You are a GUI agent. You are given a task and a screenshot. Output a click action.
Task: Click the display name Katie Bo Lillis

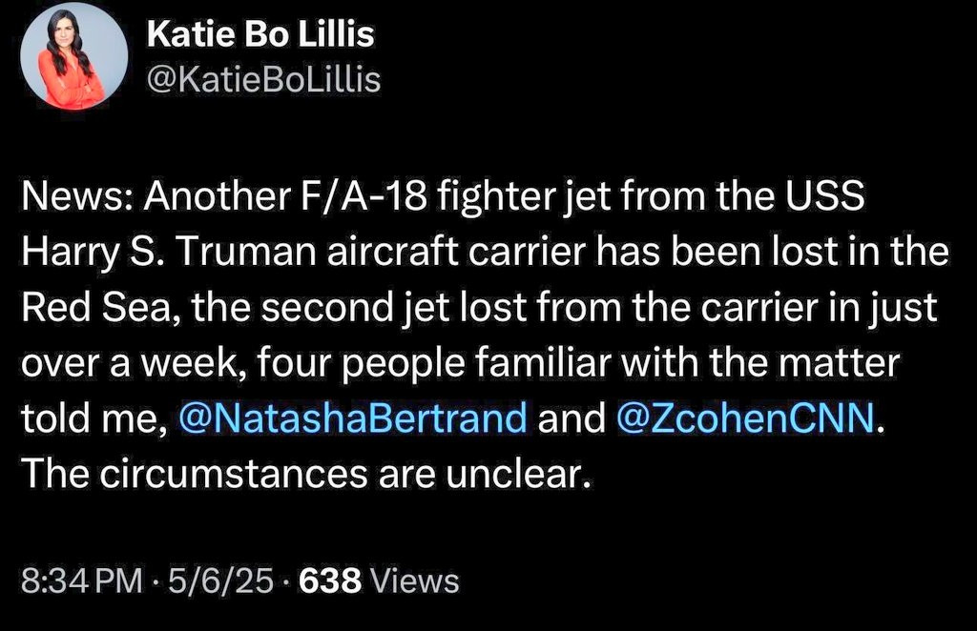pos(260,35)
